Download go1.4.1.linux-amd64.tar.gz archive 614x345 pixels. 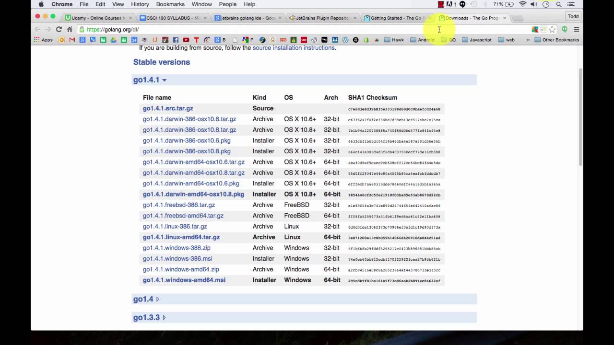pyautogui.click(x=181, y=237)
